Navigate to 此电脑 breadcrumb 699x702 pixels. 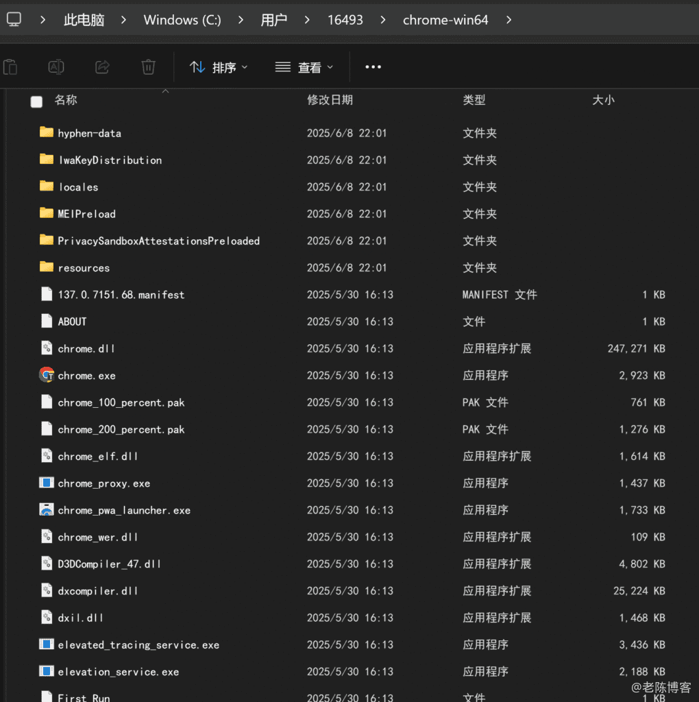[x=84, y=20]
